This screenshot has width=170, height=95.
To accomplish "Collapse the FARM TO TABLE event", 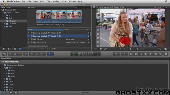I will coord(3,13).
